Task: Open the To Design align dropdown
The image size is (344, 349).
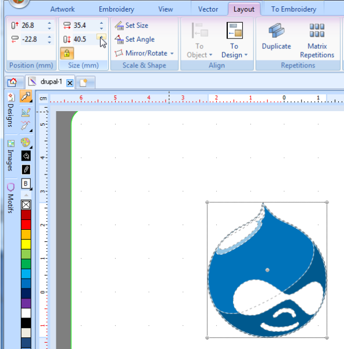Action: pyautogui.click(x=234, y=40)
